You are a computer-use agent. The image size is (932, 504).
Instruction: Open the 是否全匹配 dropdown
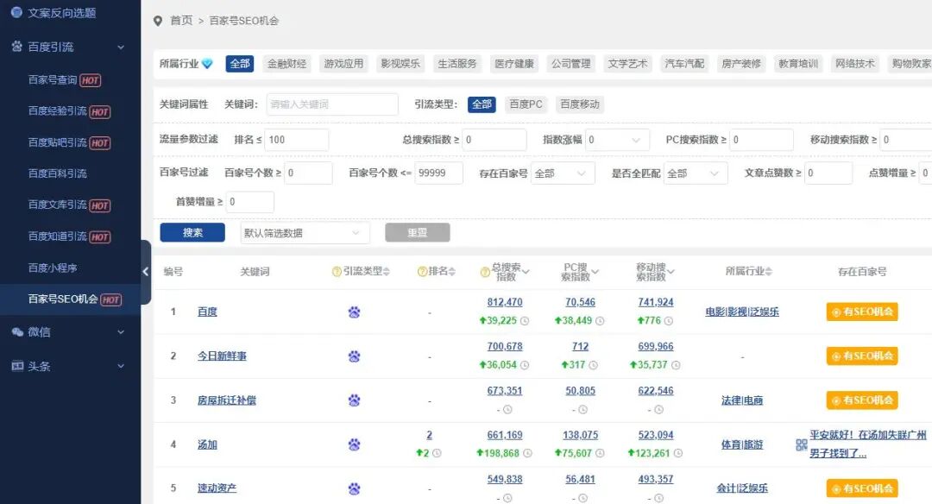696,173
